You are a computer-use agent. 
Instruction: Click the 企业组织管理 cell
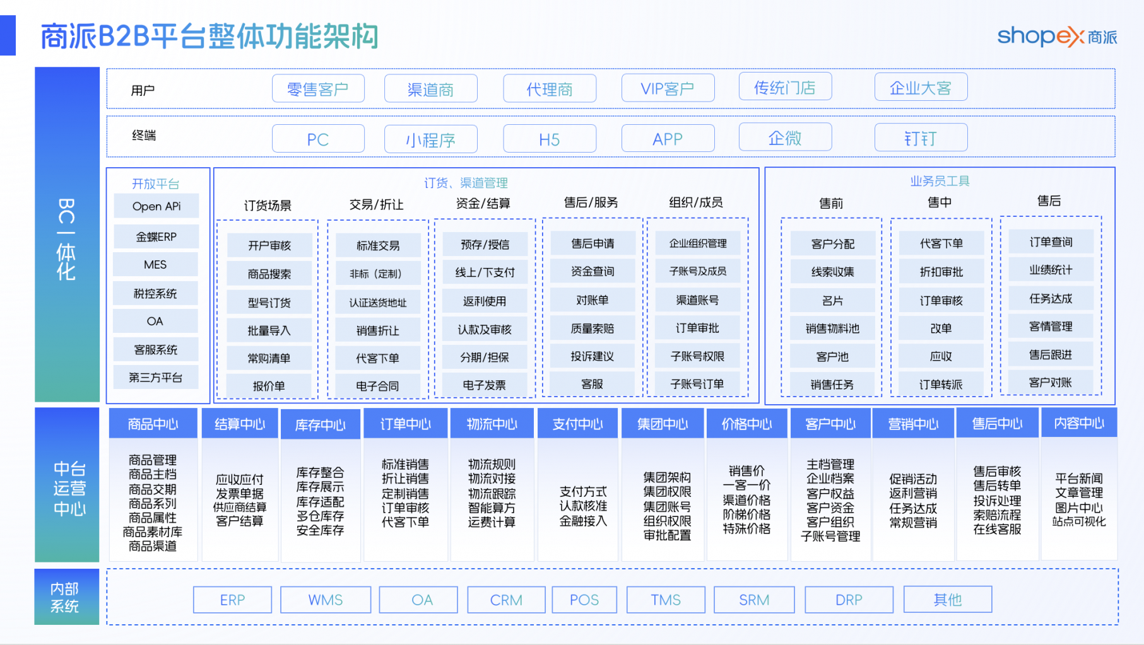(x=697, y=243)
